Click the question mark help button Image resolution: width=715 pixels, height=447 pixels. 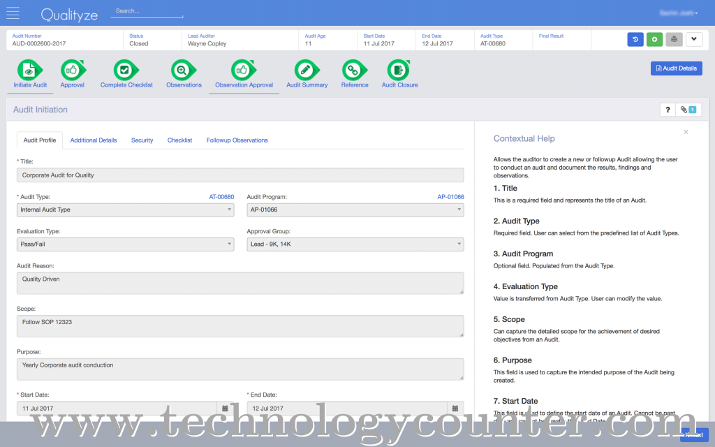tap(668, 110)
